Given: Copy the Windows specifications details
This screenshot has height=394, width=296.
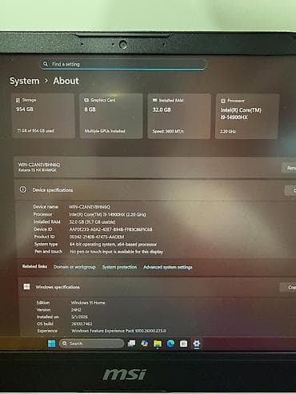Looking at the screenshot, I should [x=288, y=287].
